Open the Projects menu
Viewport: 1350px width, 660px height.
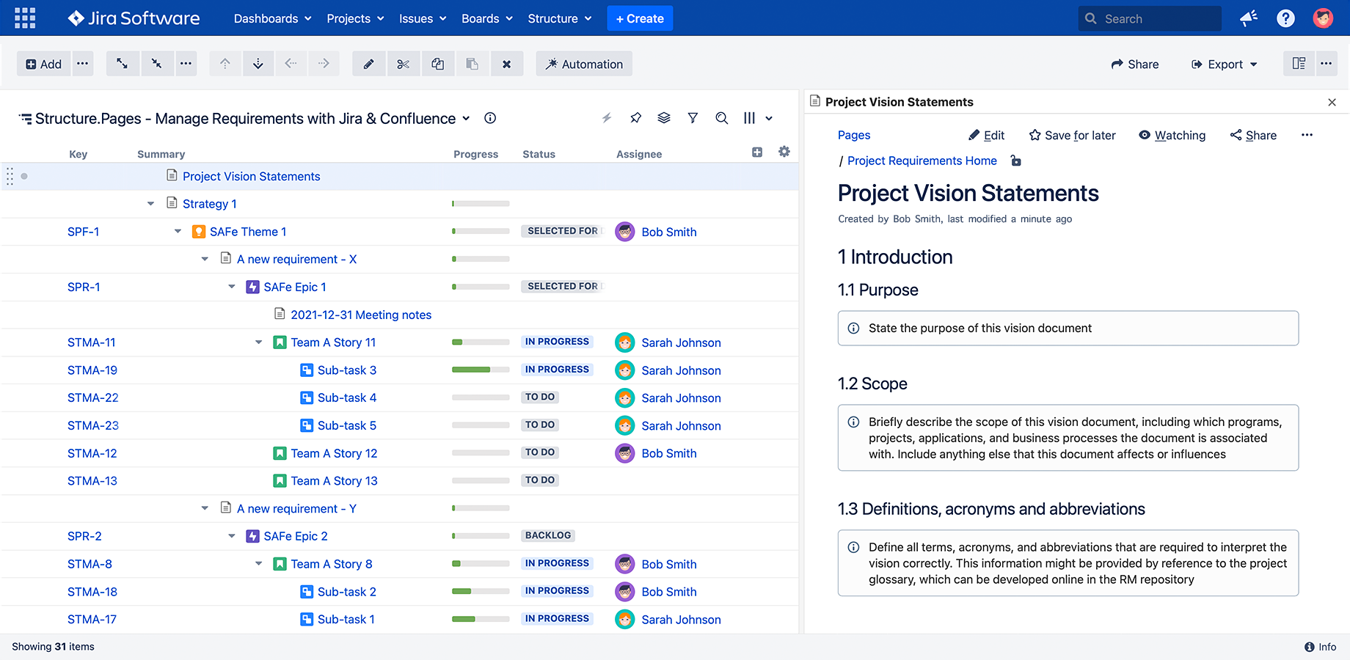point(355,18)
